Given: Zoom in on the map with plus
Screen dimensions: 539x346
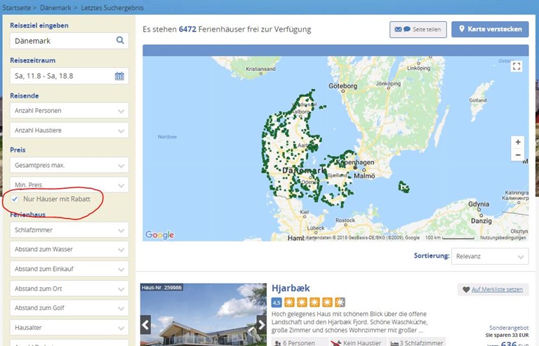Looking at the screenshot, I should pyautogui.click(x=518, y=142).
